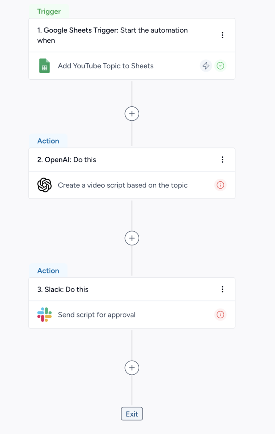The image size is (275, 434).
Task: Click the green checkmark status icon
Action: pyautogui.click(x=220, y=66)
